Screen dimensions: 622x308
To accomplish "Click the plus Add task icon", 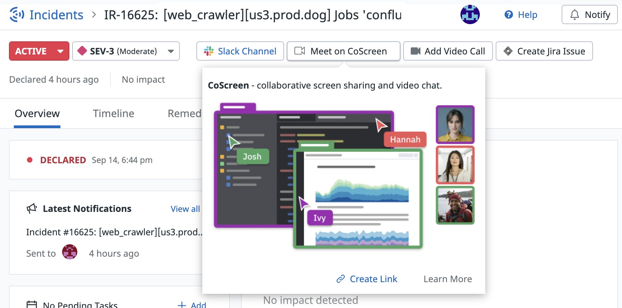I will pos(182,305).
